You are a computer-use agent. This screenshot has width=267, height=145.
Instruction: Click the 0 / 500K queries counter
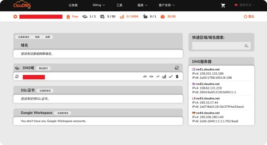pyautogui.click(x=132, y=17)
